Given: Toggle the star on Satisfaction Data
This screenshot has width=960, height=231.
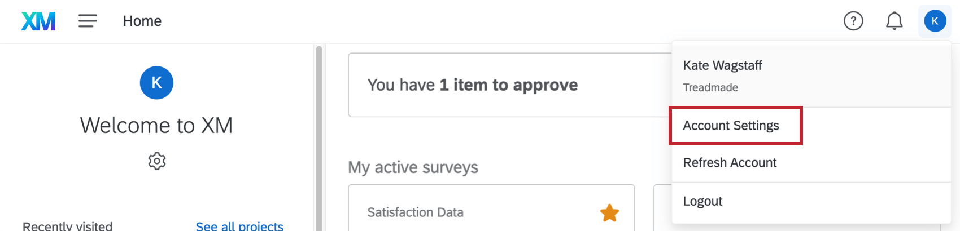Looking at the screenshot, I should pos(609,213).
